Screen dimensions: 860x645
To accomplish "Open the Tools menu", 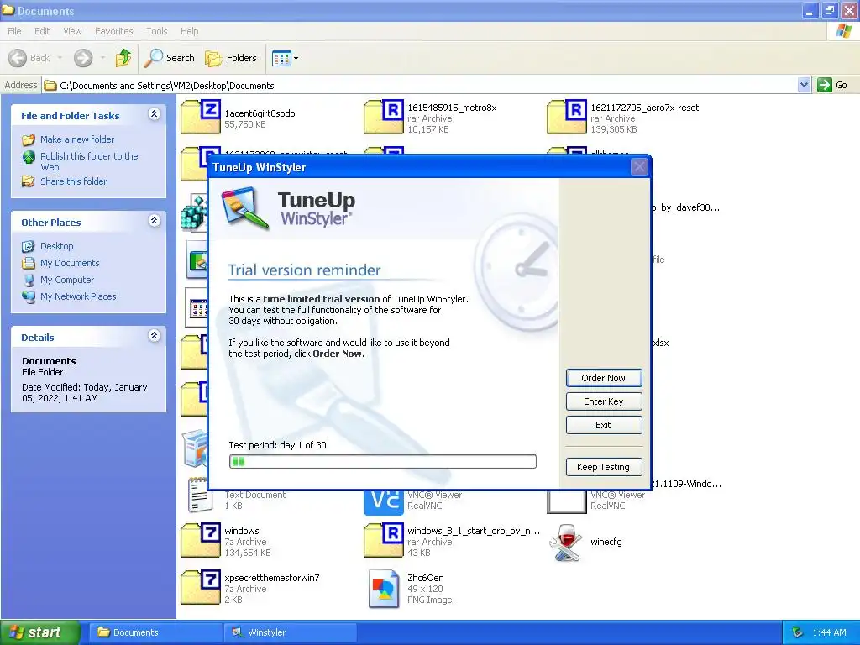I will click(x=156, y=31).
